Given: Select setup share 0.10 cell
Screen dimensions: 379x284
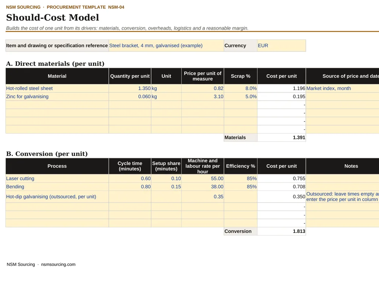Looking at the screenshot, I should click(x=166, y=178).
